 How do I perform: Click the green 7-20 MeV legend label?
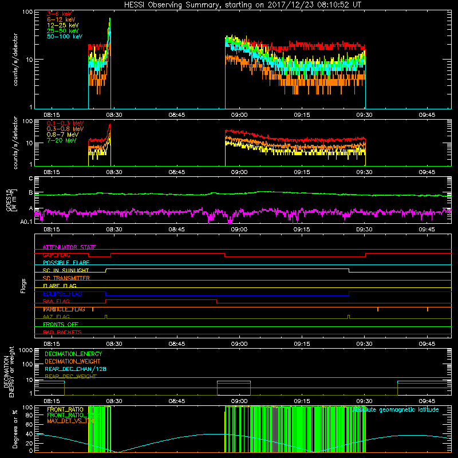[x=62, y=140]
